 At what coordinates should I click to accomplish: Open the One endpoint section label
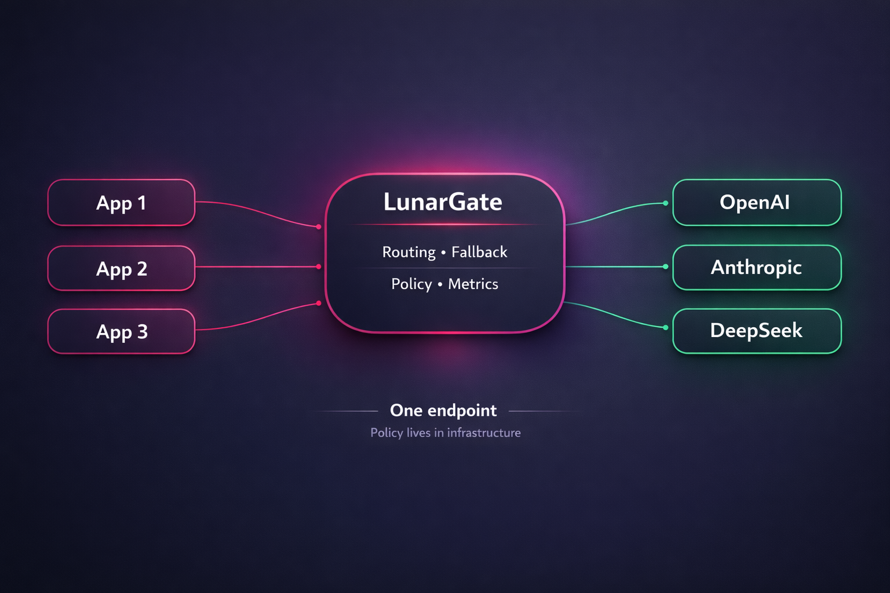(x=443, y=410)
